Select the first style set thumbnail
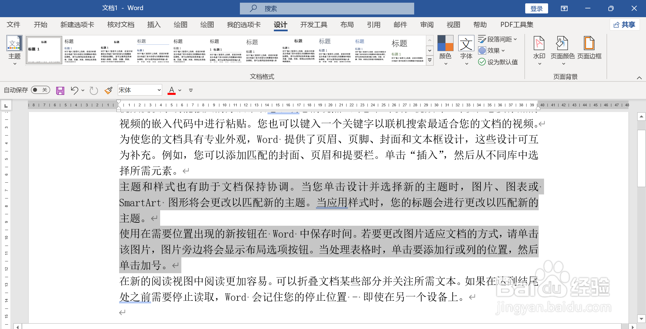This screenshot has width=646, height=329. click(44, 50)
